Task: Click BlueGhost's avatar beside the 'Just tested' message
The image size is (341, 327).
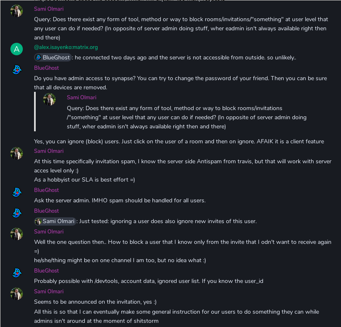Action: 16,213
